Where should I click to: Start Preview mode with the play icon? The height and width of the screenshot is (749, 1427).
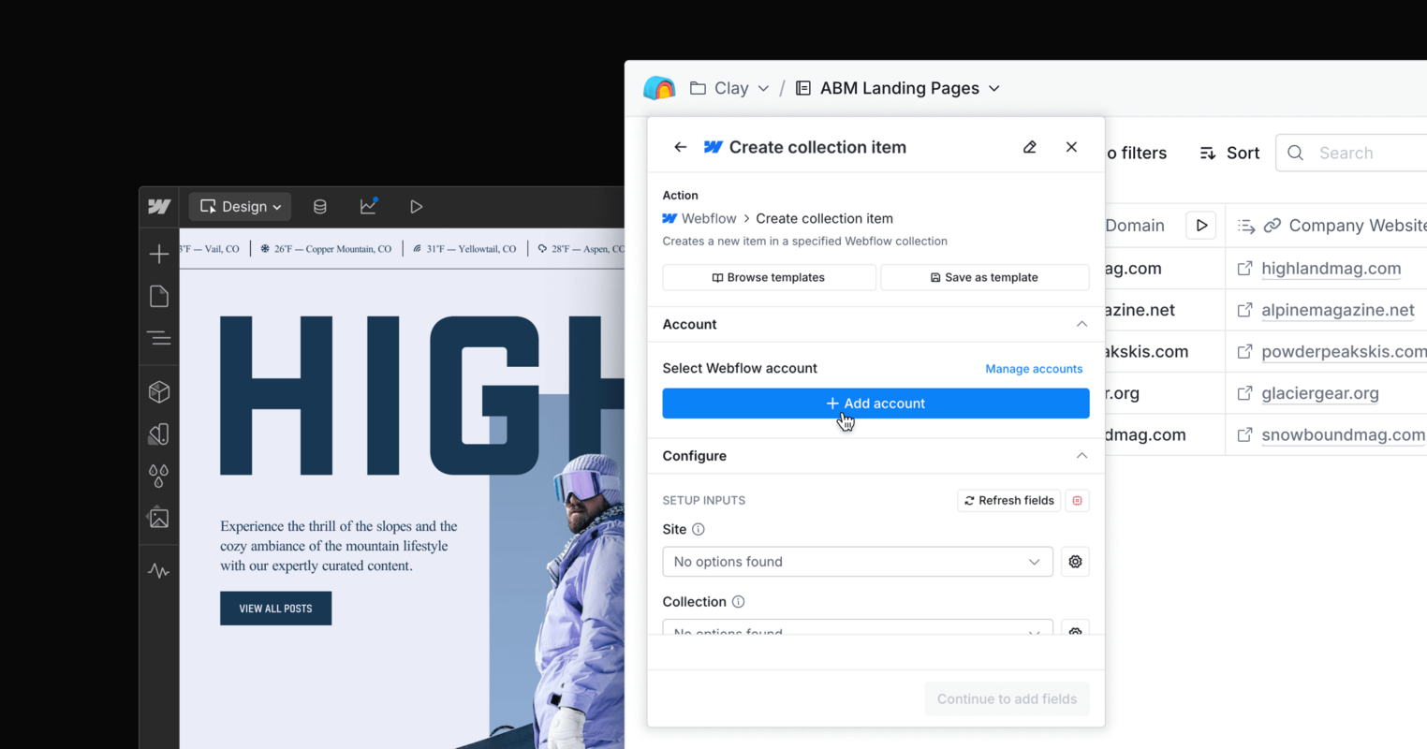coord(416,206)
